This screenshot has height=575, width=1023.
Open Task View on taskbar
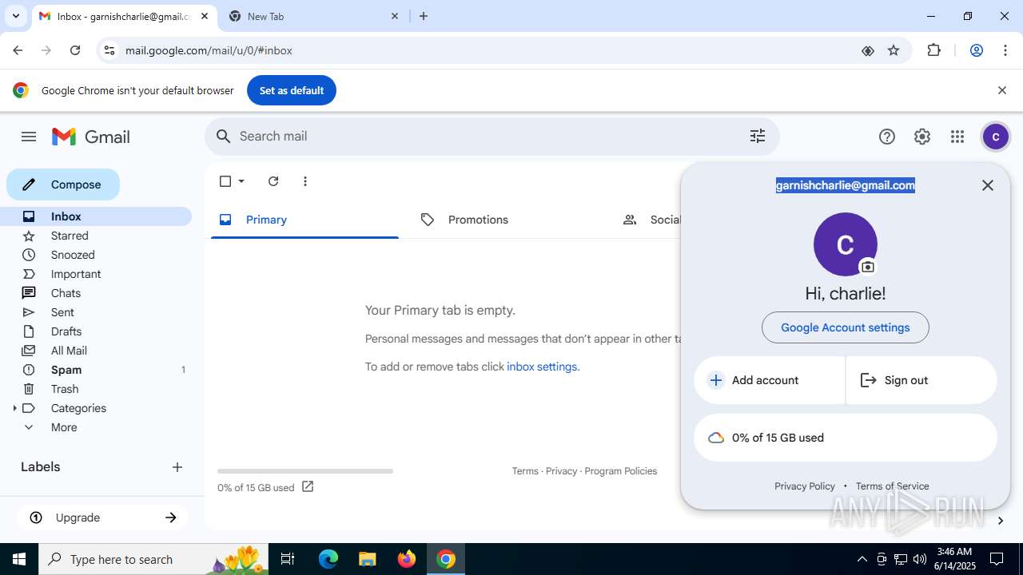coord(288,559)
